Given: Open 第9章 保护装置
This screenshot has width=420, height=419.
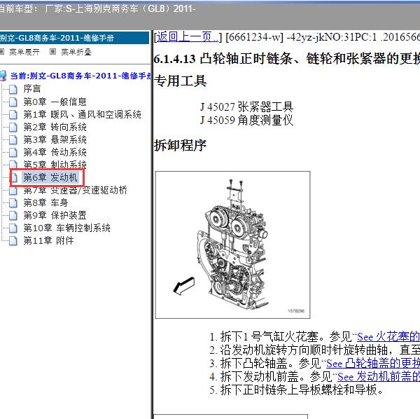Looking at the screenshot, I should click(55, 215).
